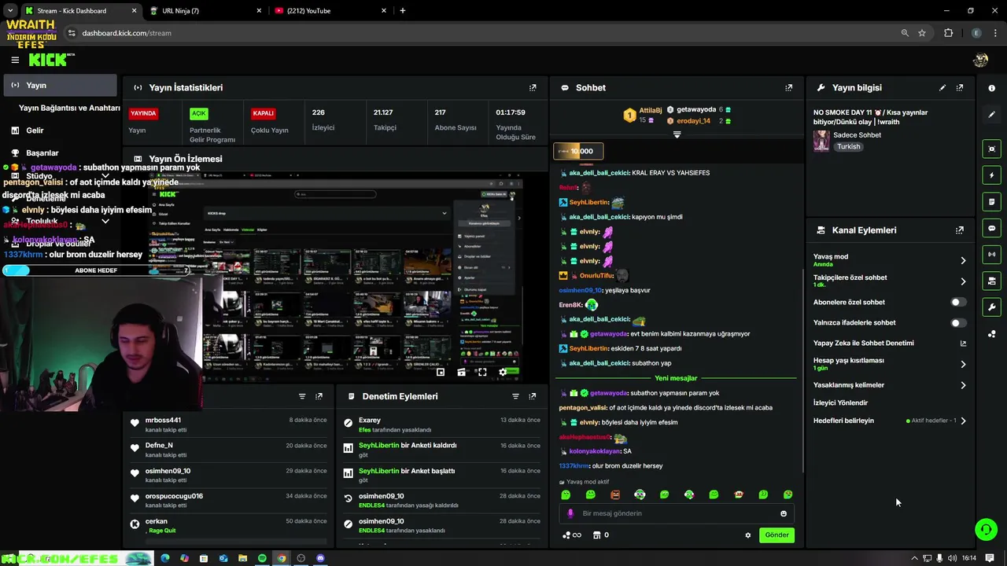This screenshot has height=566, width=1007.
Task: Collapse the pinned leaderboard arrow in chat
Action: [677, 135]
